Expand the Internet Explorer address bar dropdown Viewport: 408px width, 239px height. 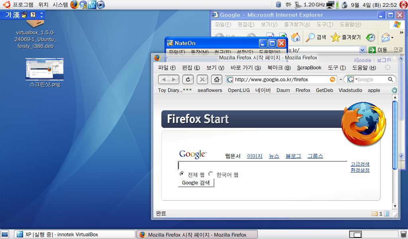pyautogui.click(x=362, y=50)
